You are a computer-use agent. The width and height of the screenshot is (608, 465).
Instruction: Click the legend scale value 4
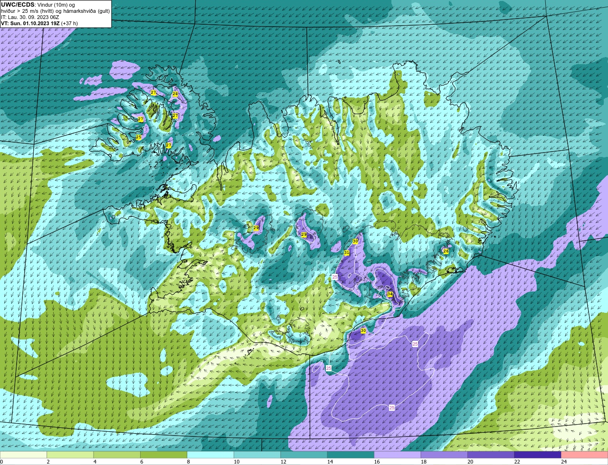95,462
